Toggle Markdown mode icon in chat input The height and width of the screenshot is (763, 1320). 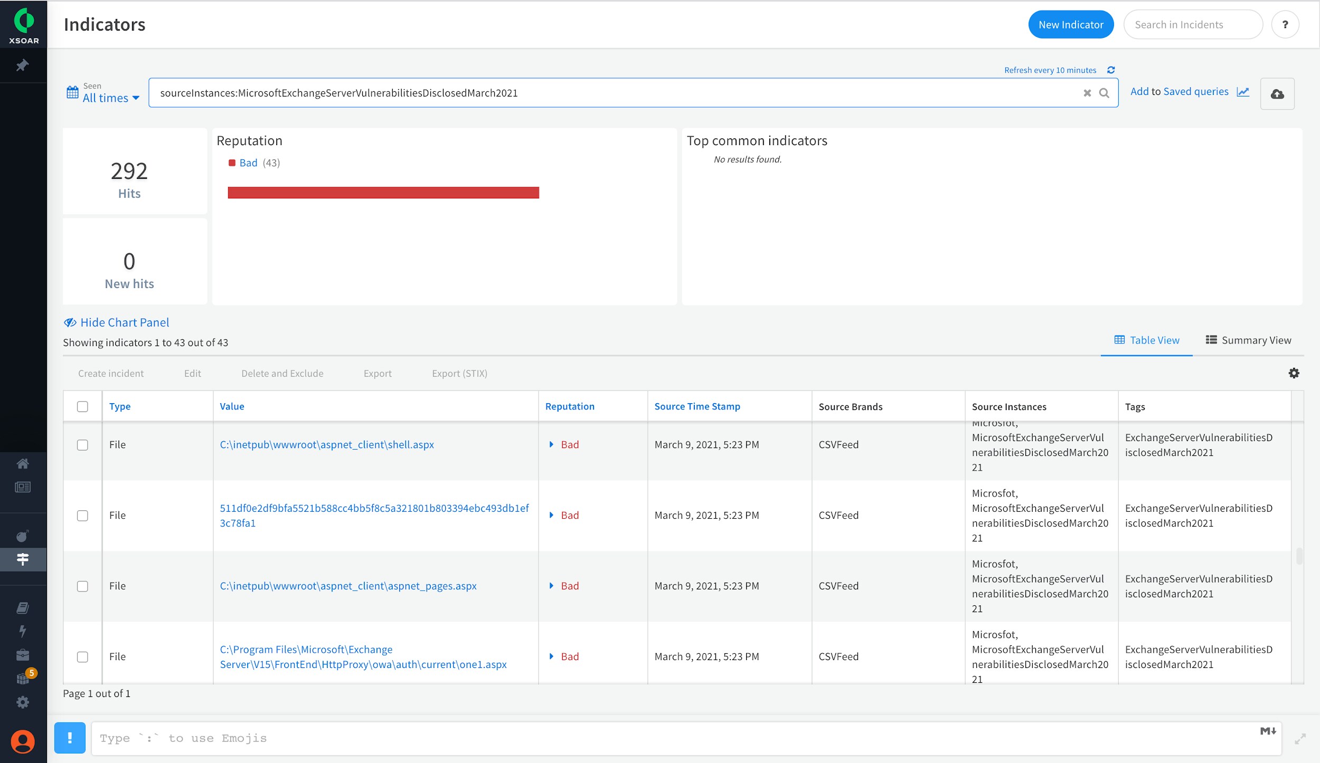click(1268, 731)
